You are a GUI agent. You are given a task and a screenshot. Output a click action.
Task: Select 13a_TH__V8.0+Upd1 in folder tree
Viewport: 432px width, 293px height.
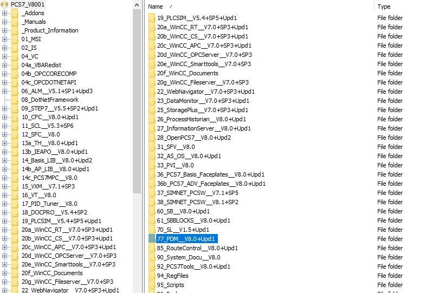point(50,143)
